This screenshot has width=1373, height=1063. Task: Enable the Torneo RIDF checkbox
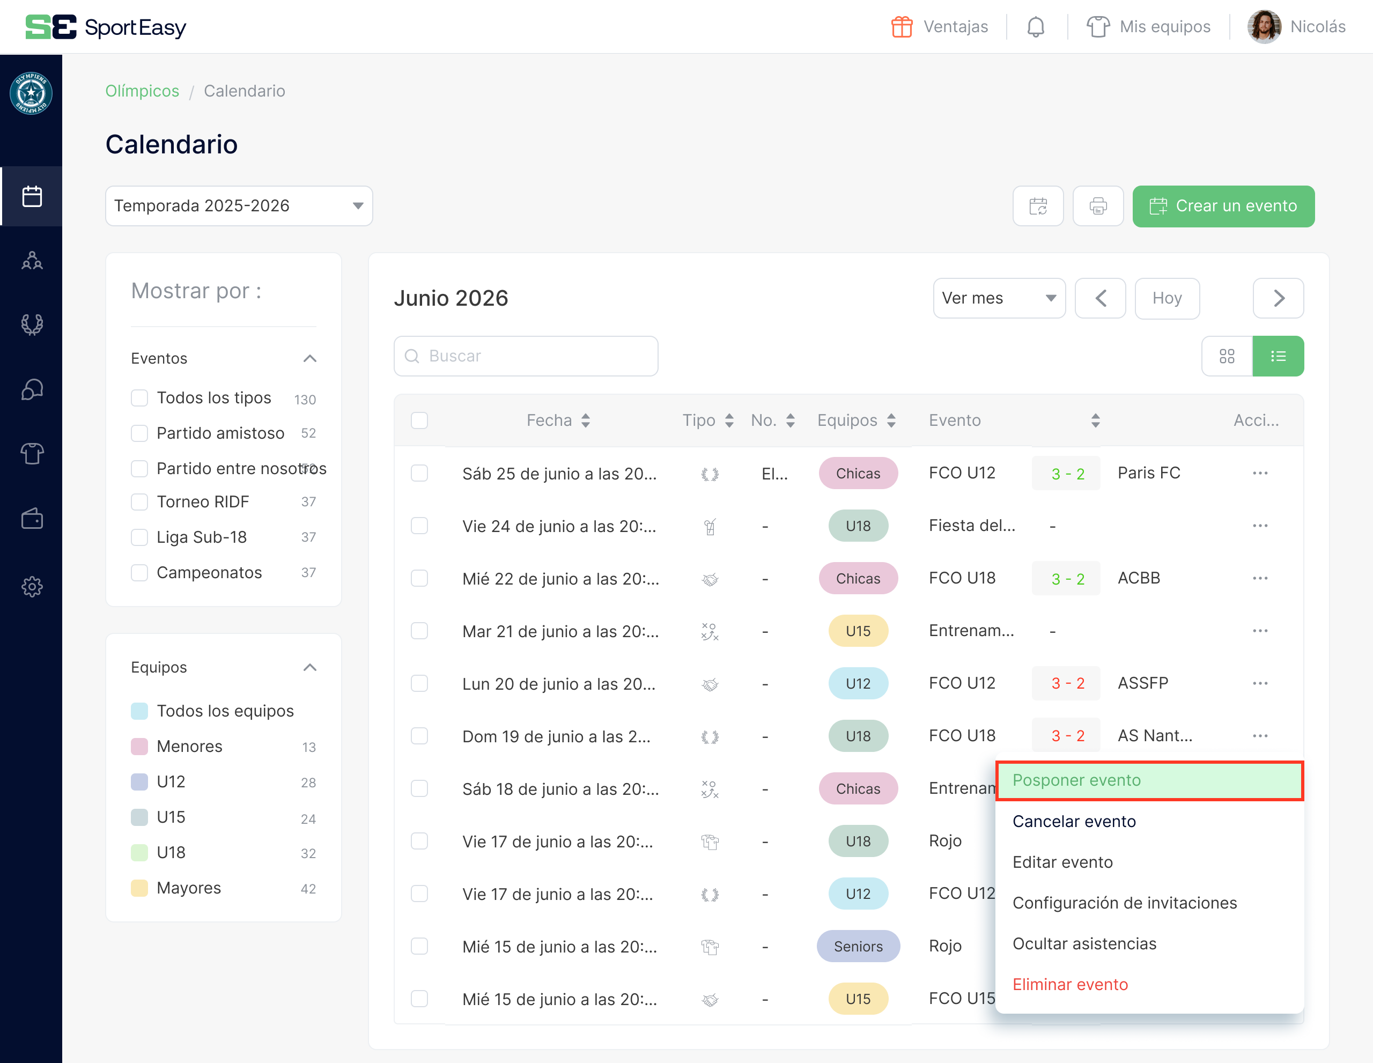(x=139, y=501)
